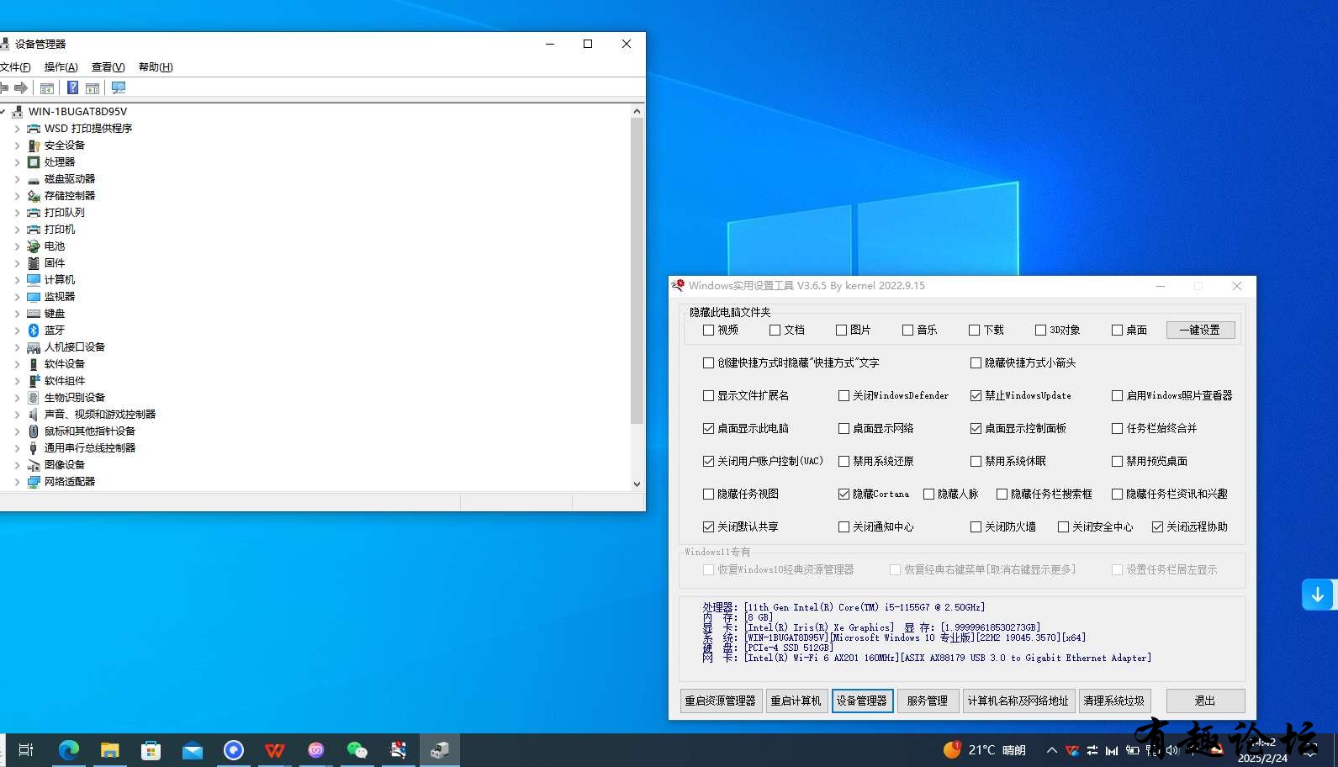Select the WIN-1BUGAT8D95V root node

tap(77, 111)
